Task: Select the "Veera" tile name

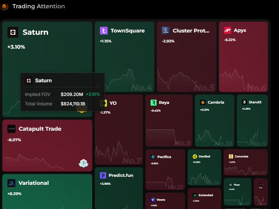Action: click(x=161, y=200)
